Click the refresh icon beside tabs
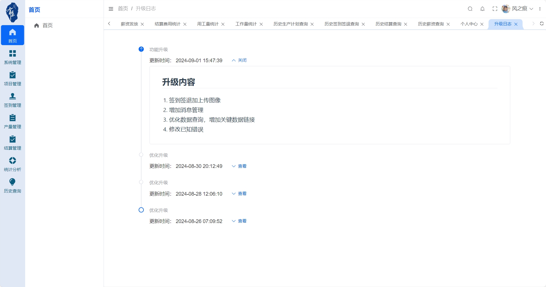Viewport: 546px width, 287px height. click(x=542, y=24)
